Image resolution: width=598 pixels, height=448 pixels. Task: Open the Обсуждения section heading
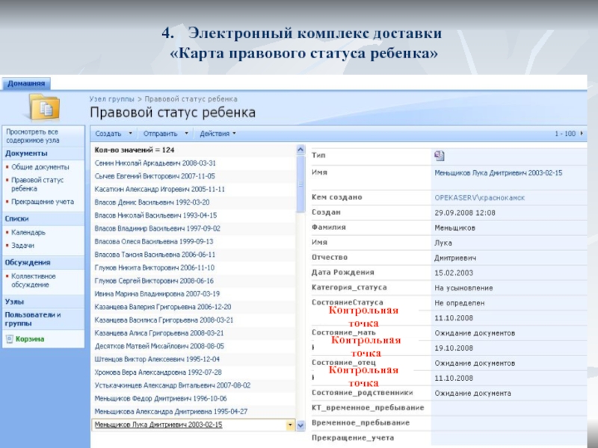point(28,263)
